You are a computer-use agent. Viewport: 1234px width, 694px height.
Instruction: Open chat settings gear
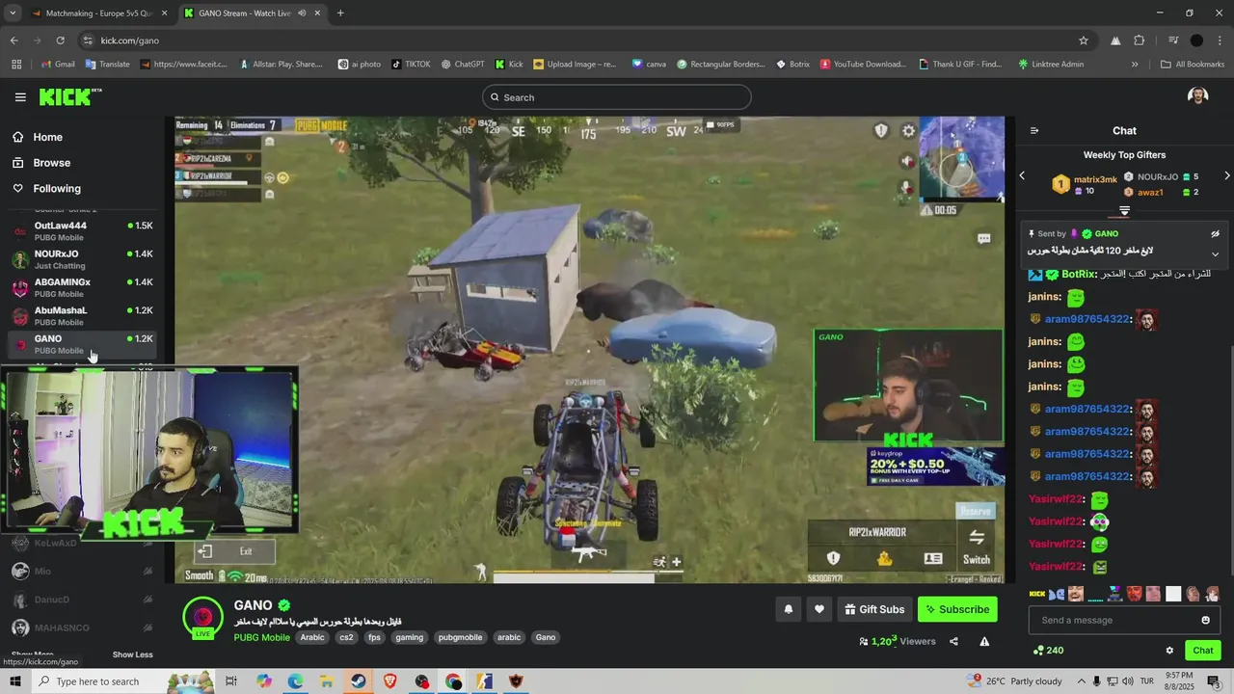[1169, 651]
